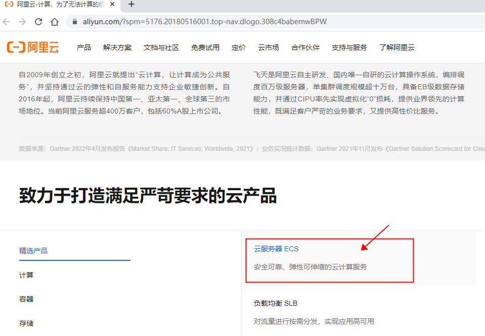Click ECS description 安全可靠、弹性可伸缩的云计算服务
The image size is (485, 336).
coord(310,267)
